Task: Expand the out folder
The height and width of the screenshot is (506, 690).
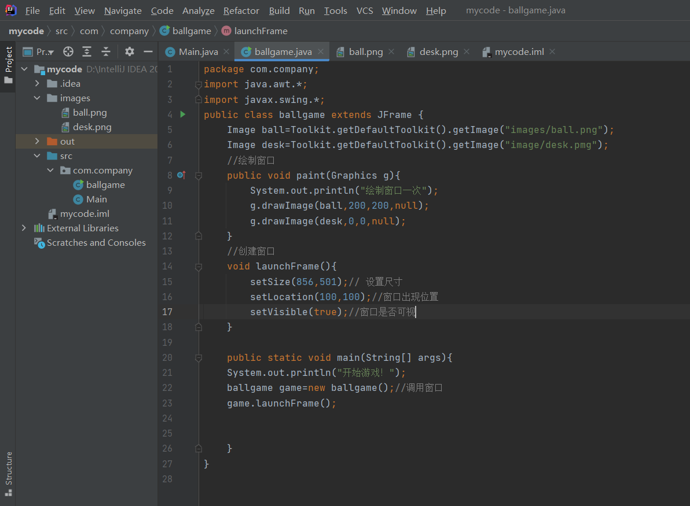Action: click(x=38, y=141)
